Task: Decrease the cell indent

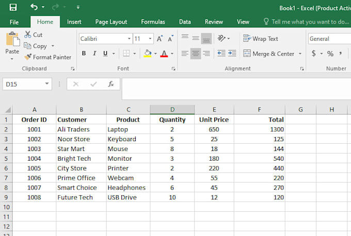Action: click(221, 54)
